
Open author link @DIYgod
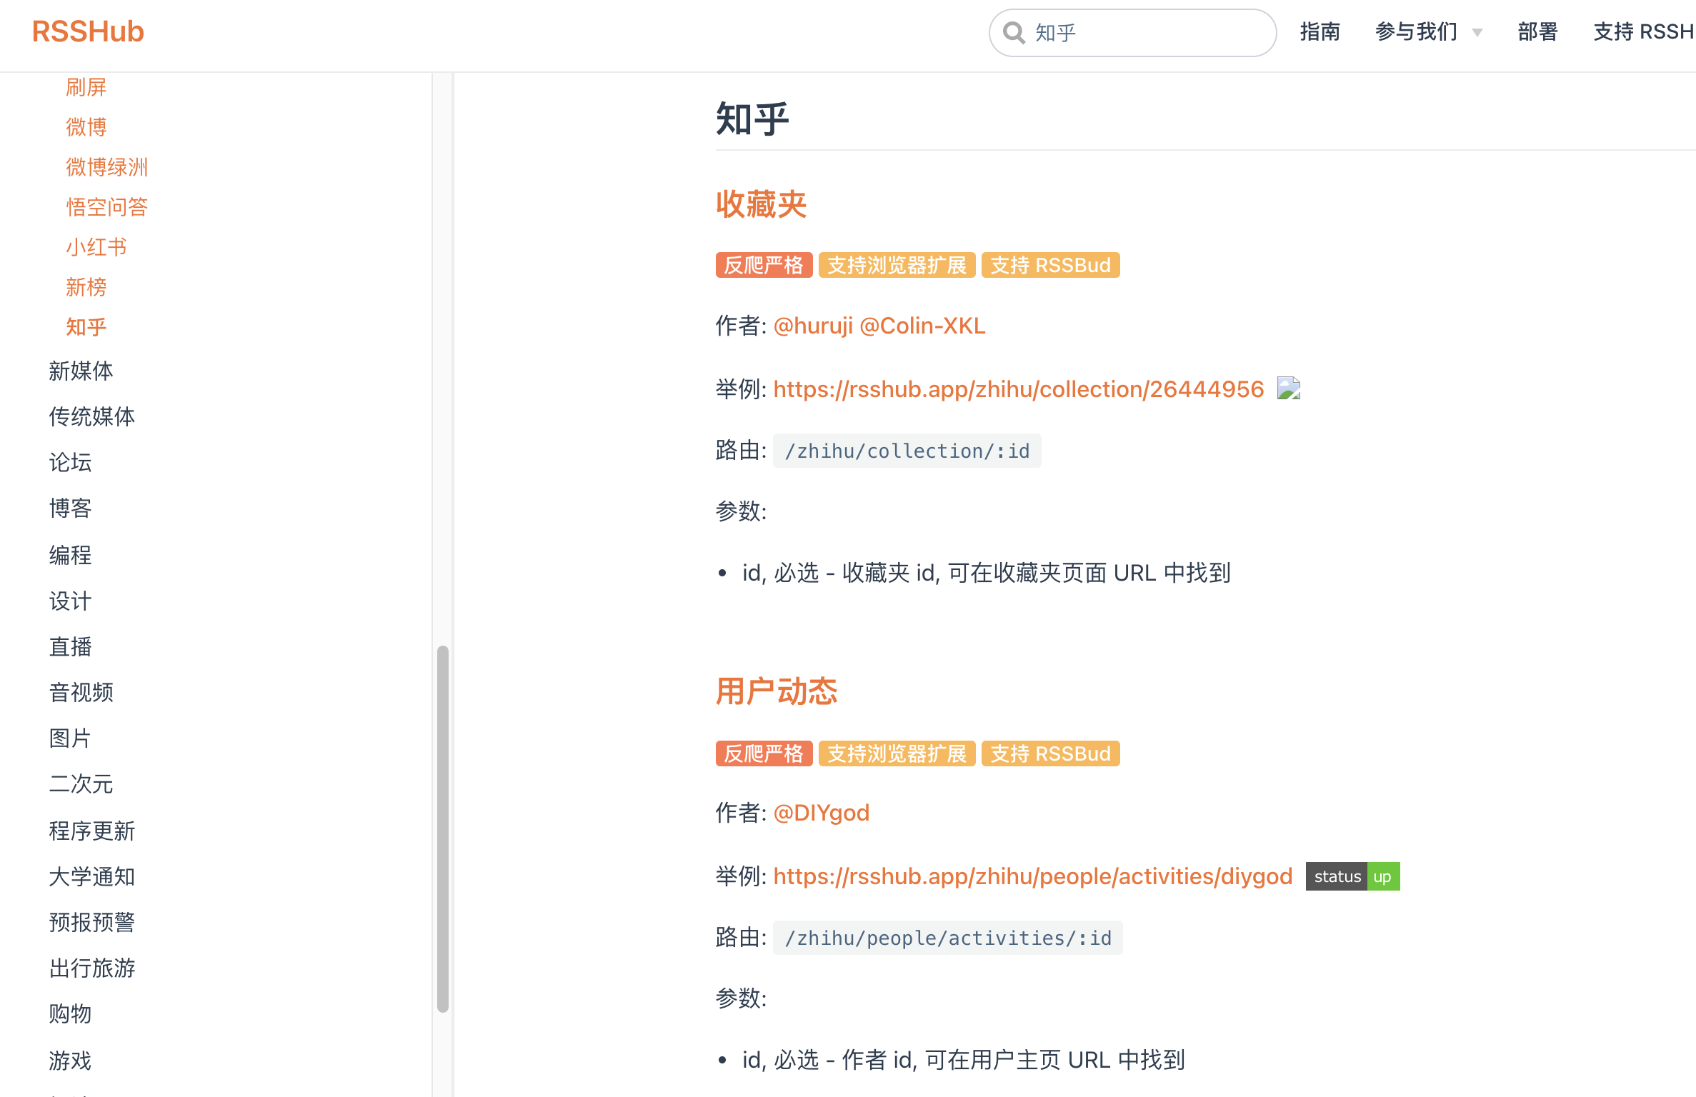821,813
